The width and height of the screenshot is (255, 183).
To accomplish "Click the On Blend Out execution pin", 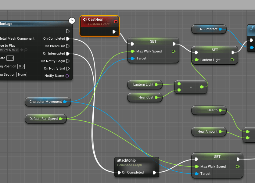I will [68, 46].
